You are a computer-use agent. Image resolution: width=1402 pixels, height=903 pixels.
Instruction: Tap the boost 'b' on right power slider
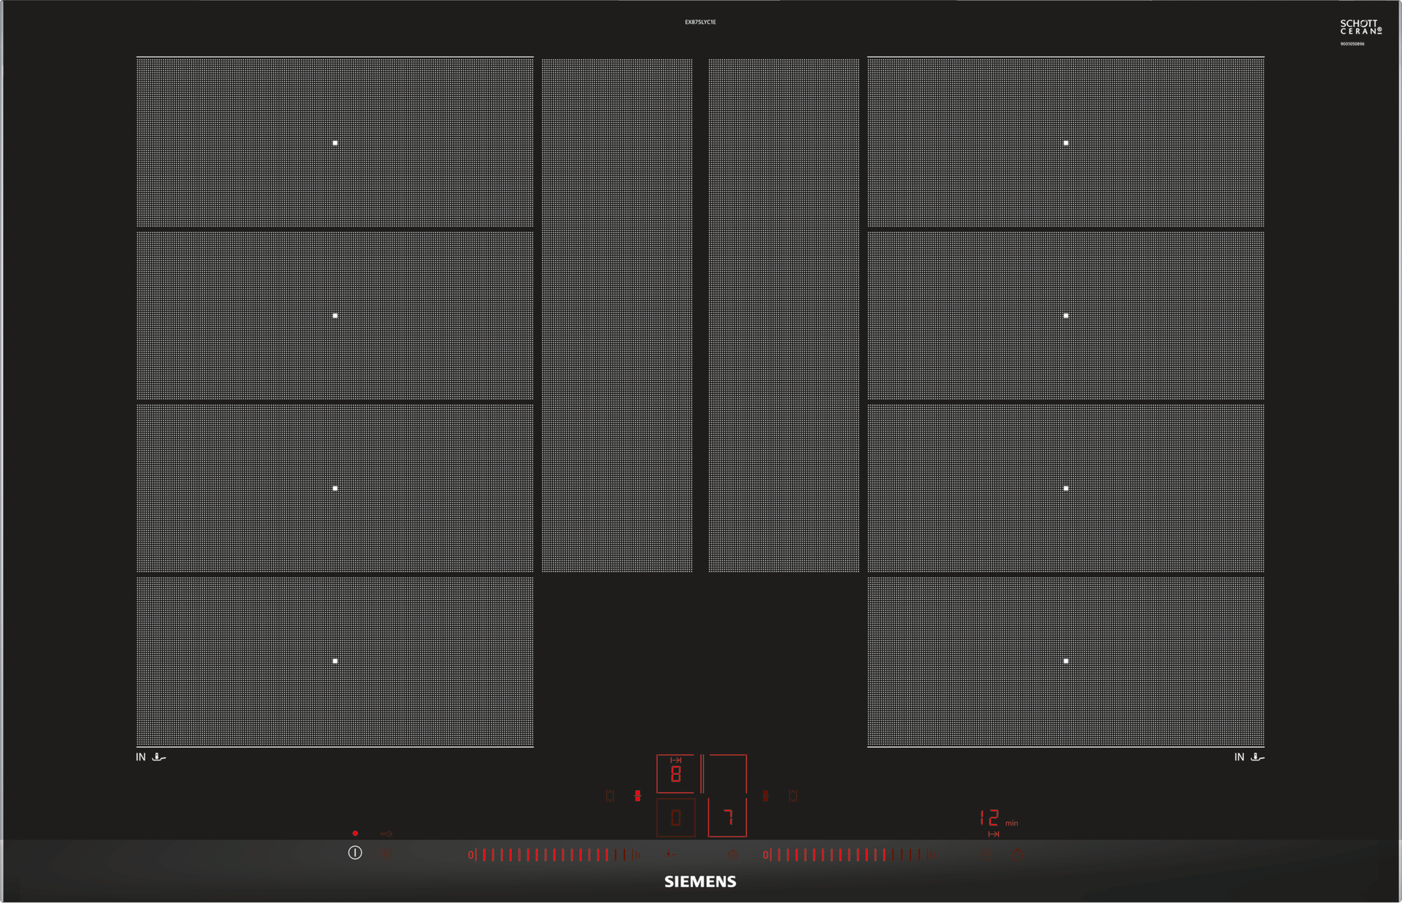tap(931, 855)
